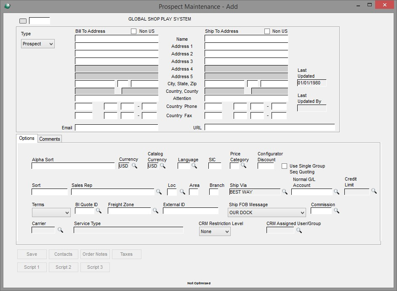Image resolution: width=397 pixels, height=291 pixels.
Task: Click the Taxes button
Action: pyautogui.click(x=126, y=254)
